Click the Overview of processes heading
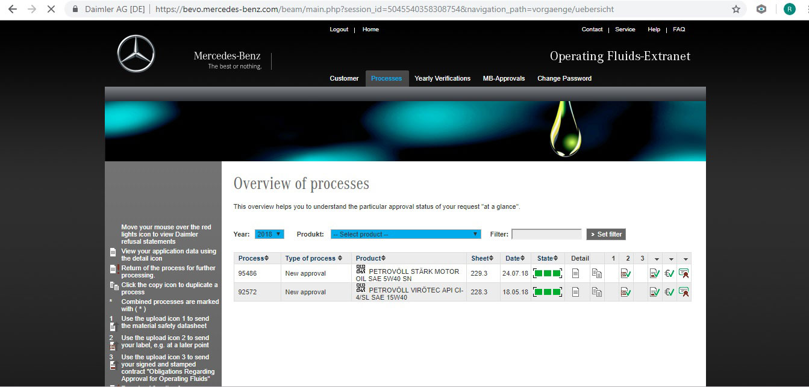This screenshot has width=809, height=387. coord(301,184)
